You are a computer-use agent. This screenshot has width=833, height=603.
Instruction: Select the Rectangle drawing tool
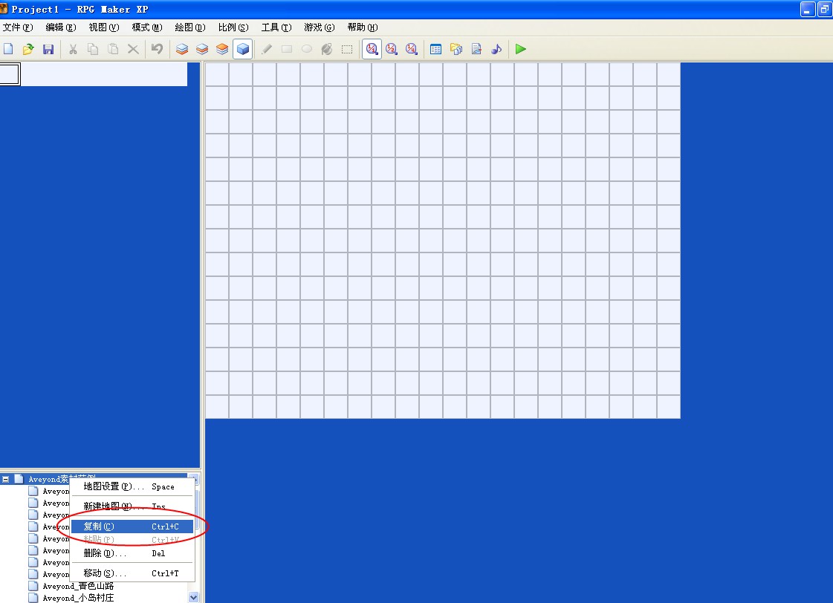click(287, 49)
